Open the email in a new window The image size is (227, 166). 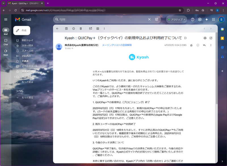211,38
